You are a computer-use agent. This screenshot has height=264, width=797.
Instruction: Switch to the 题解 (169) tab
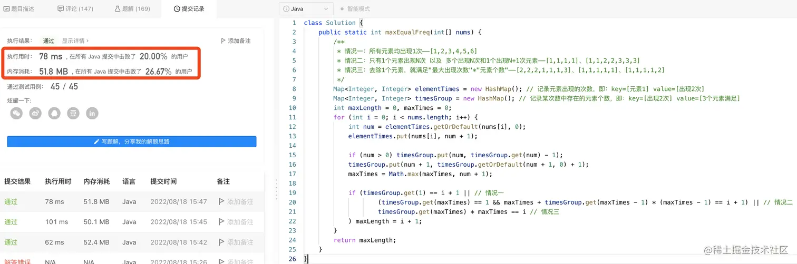[x=132, y=9]
